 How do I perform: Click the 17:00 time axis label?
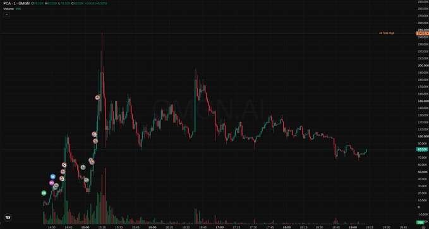(220, 227)
